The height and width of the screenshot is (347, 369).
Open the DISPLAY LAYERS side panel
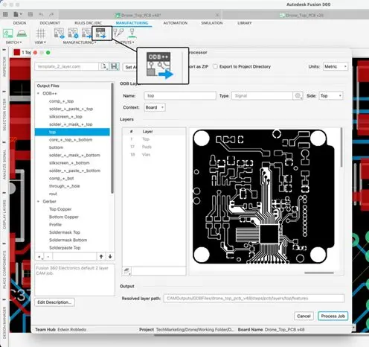pyautogui.click(x=4, y=214)
